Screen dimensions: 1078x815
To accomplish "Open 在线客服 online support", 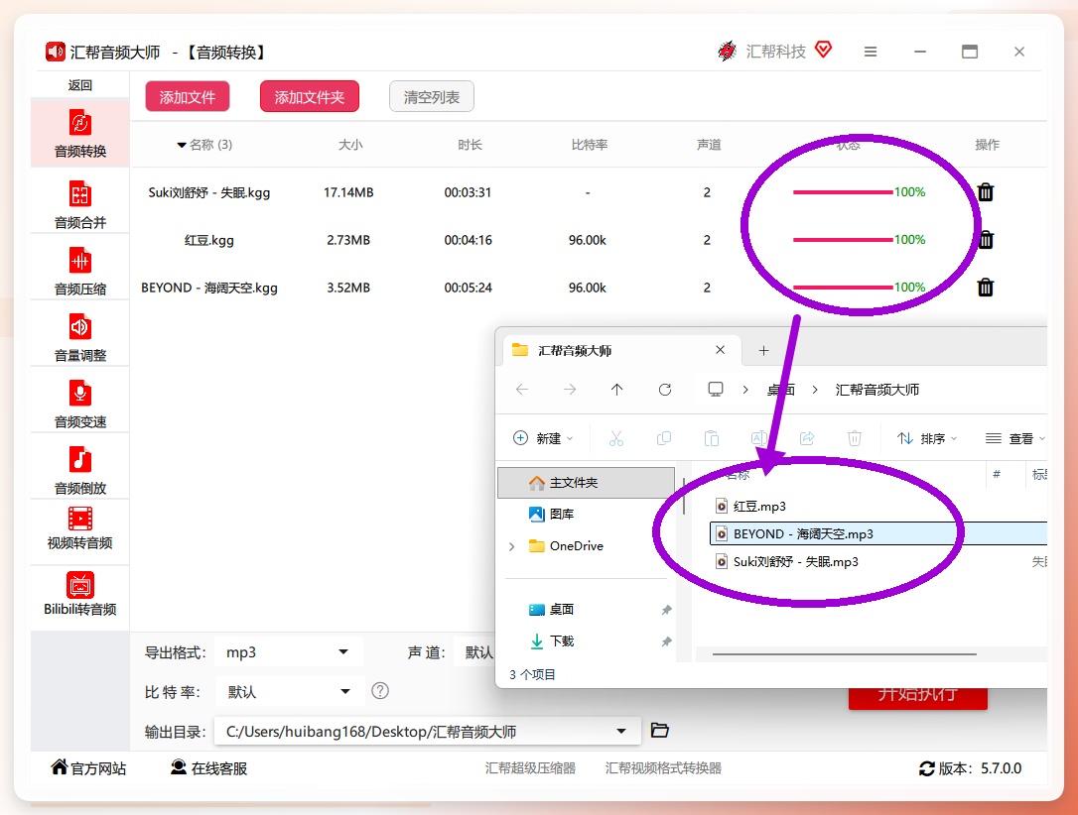I will click(x=209, y=768).
